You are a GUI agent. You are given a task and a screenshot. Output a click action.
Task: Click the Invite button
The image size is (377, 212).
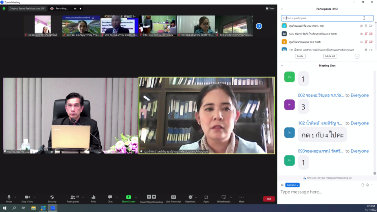point(300,56)
